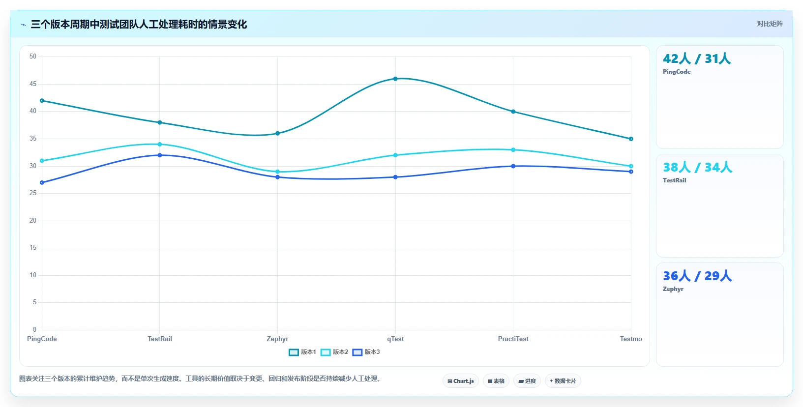
Task: Click the PingCode x-axis label
Action: coord(42,339)
